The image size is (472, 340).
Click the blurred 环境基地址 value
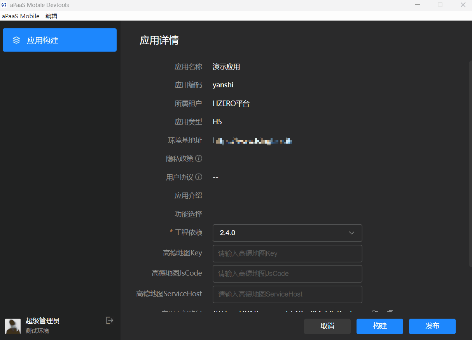click(253, 141)
